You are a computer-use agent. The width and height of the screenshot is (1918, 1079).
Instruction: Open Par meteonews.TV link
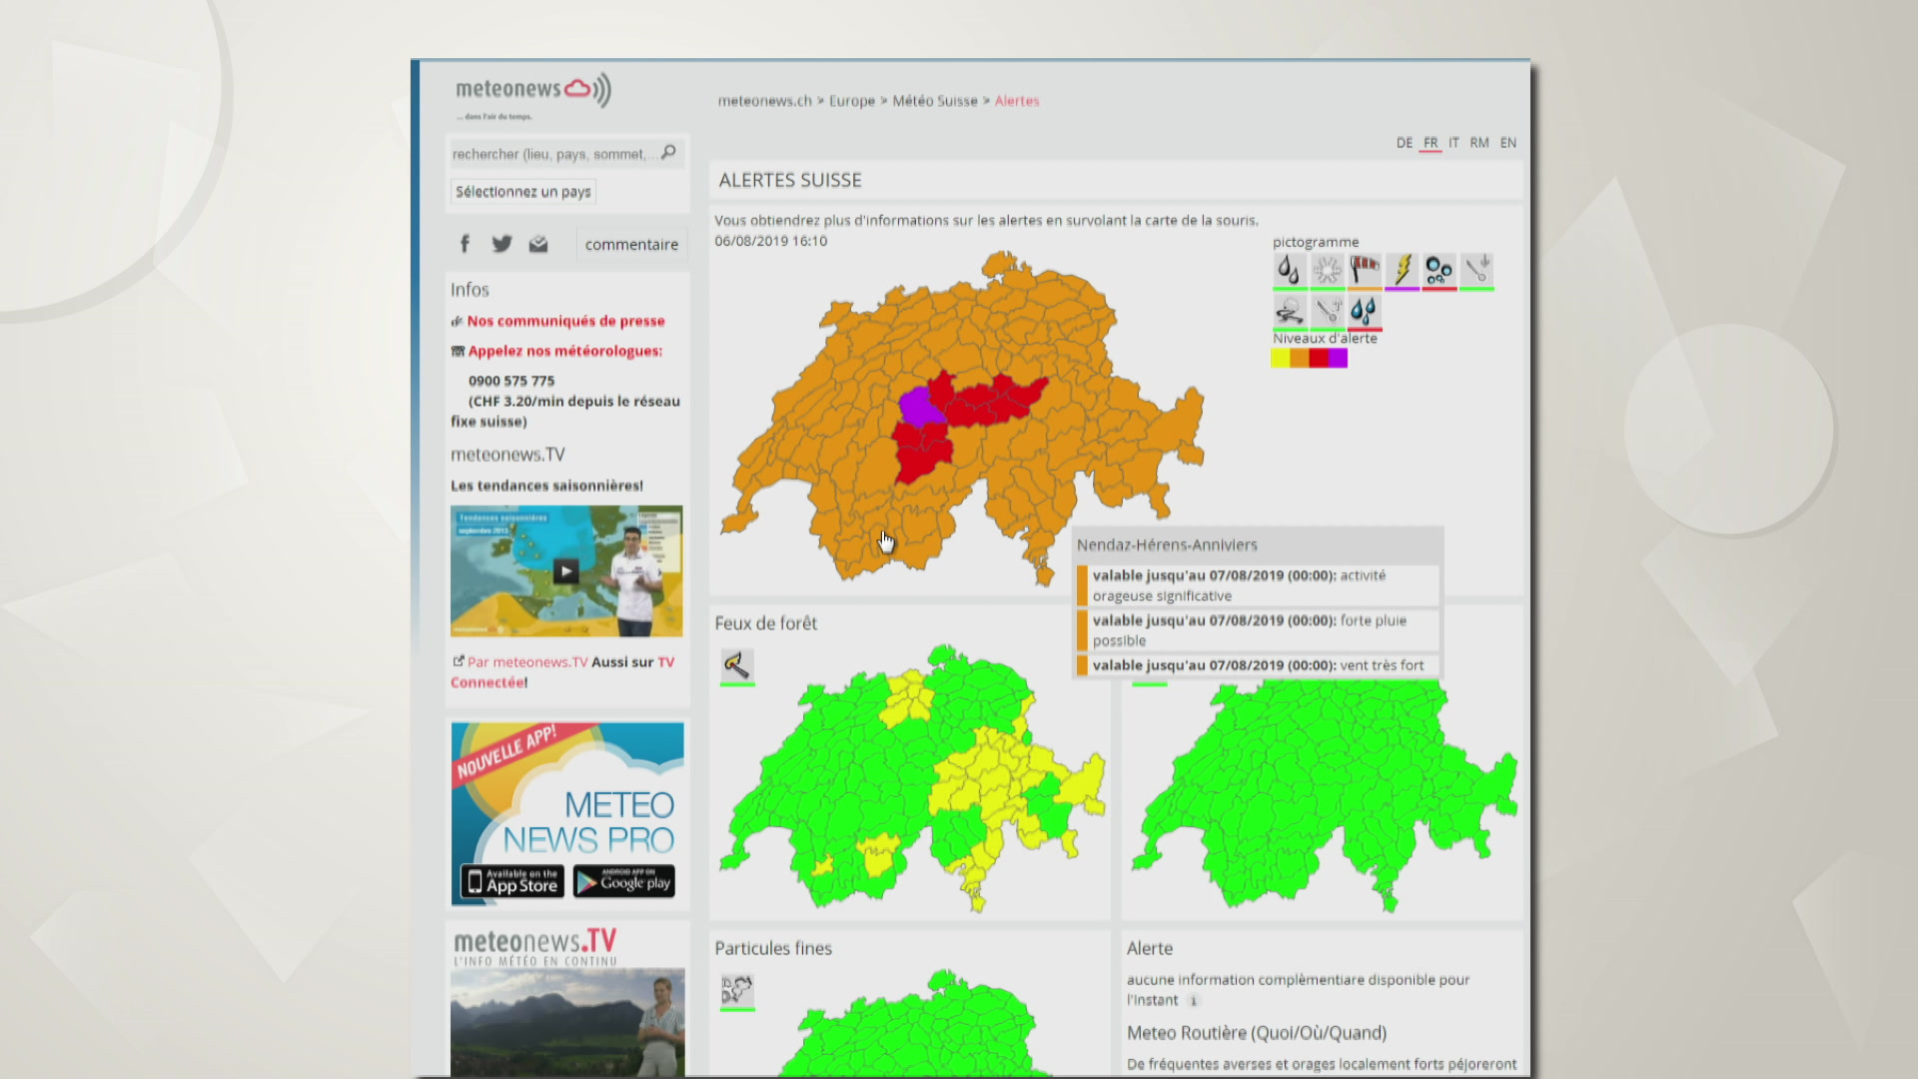(527, 661)
